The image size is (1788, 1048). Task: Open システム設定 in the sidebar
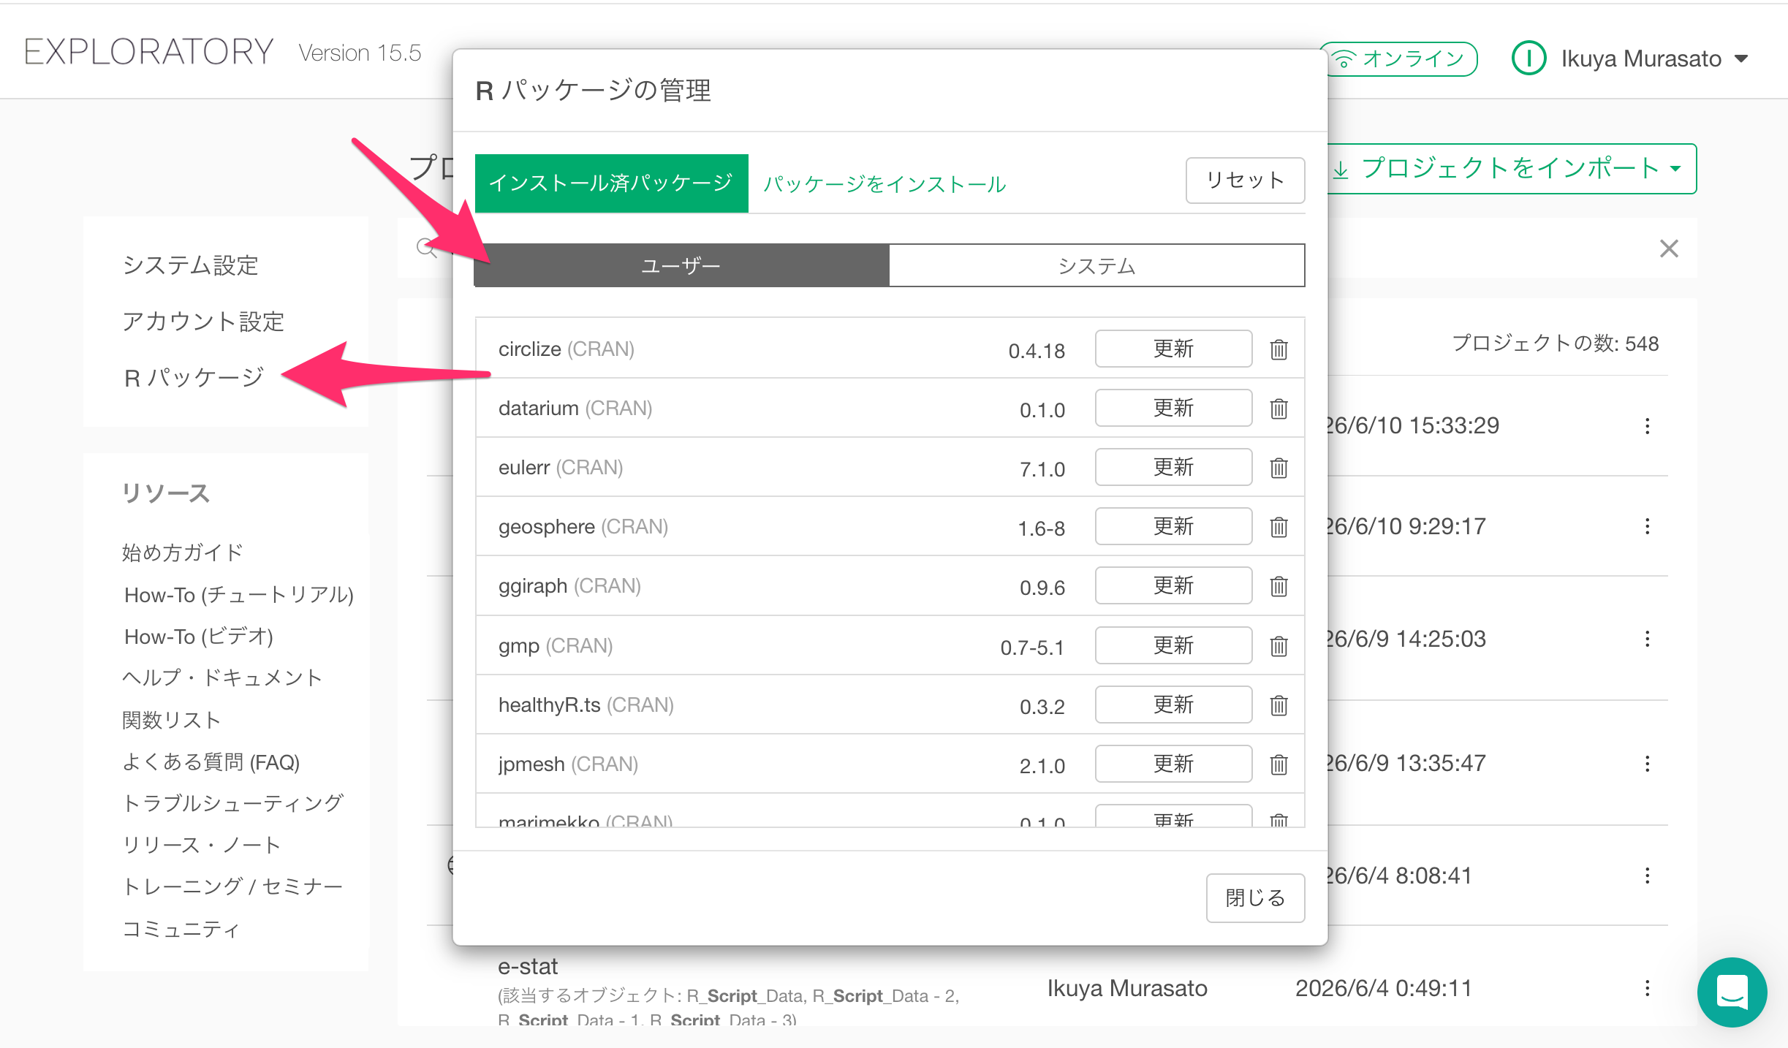tap(191, 265)
